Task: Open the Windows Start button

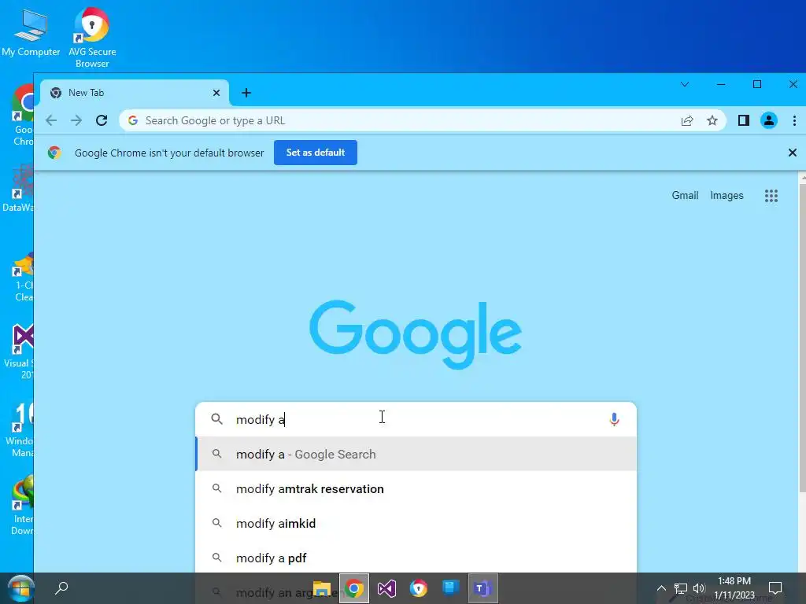Action: [x=20, y=588]
